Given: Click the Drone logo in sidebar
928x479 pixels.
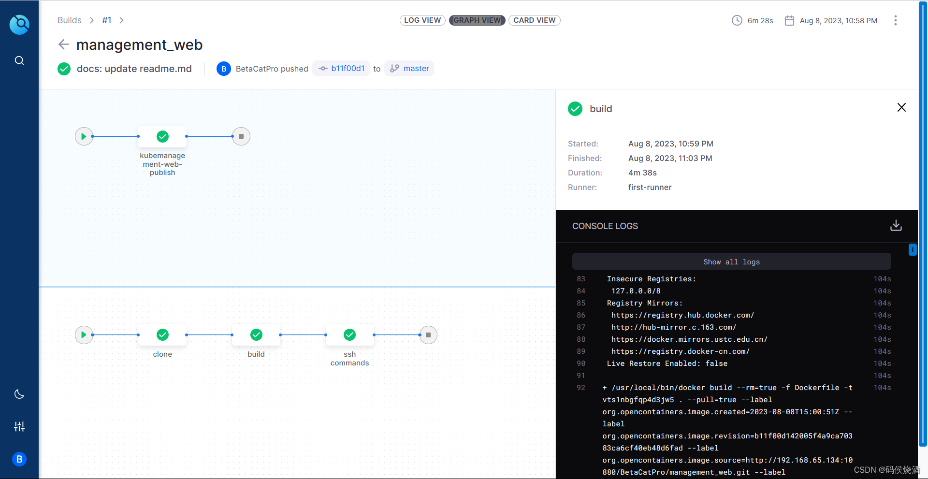Looking at the screenshot, I should coord(19,24).
